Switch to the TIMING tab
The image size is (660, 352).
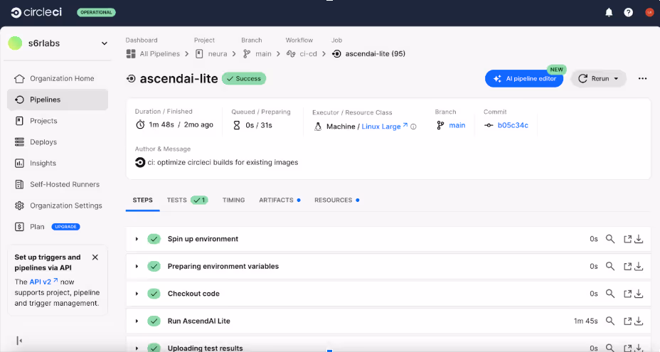(233, 200)
